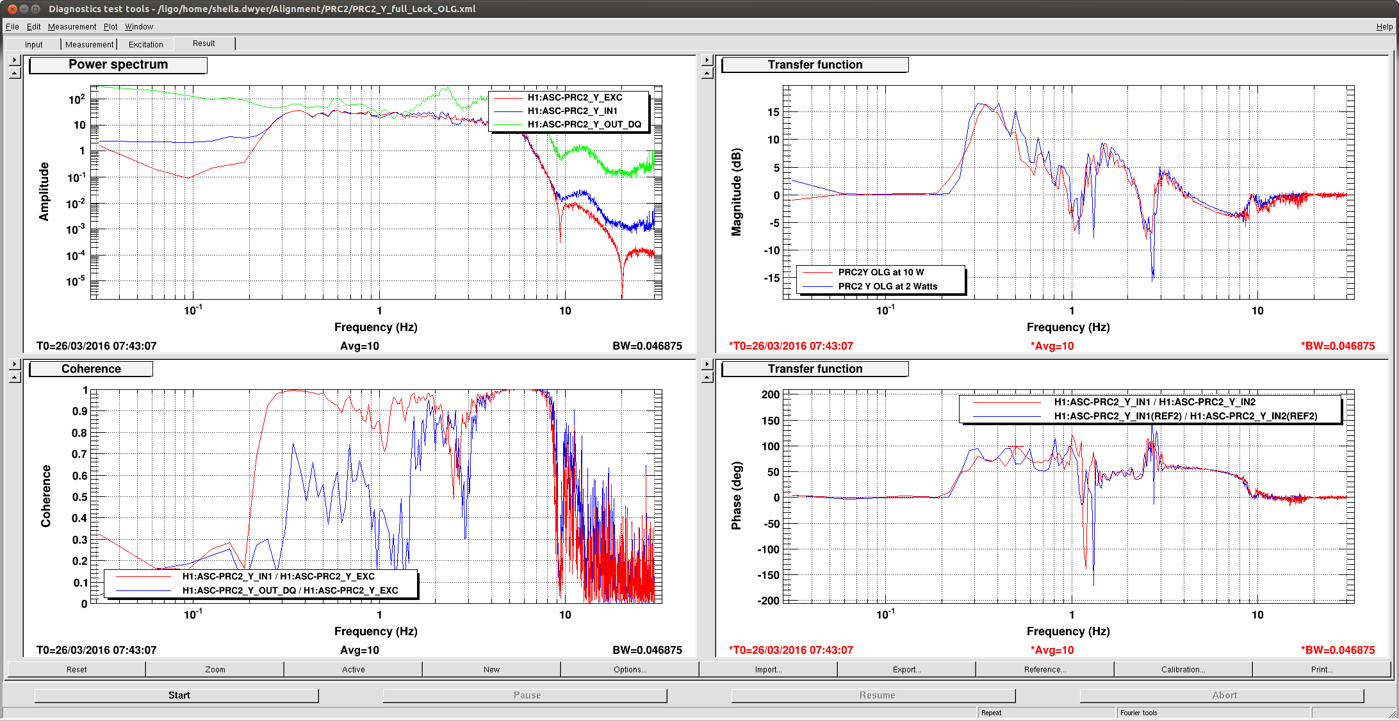The height and width of the screenshot is (721, 1399).
Task: Click the Print button
Action: [1321, 669]
